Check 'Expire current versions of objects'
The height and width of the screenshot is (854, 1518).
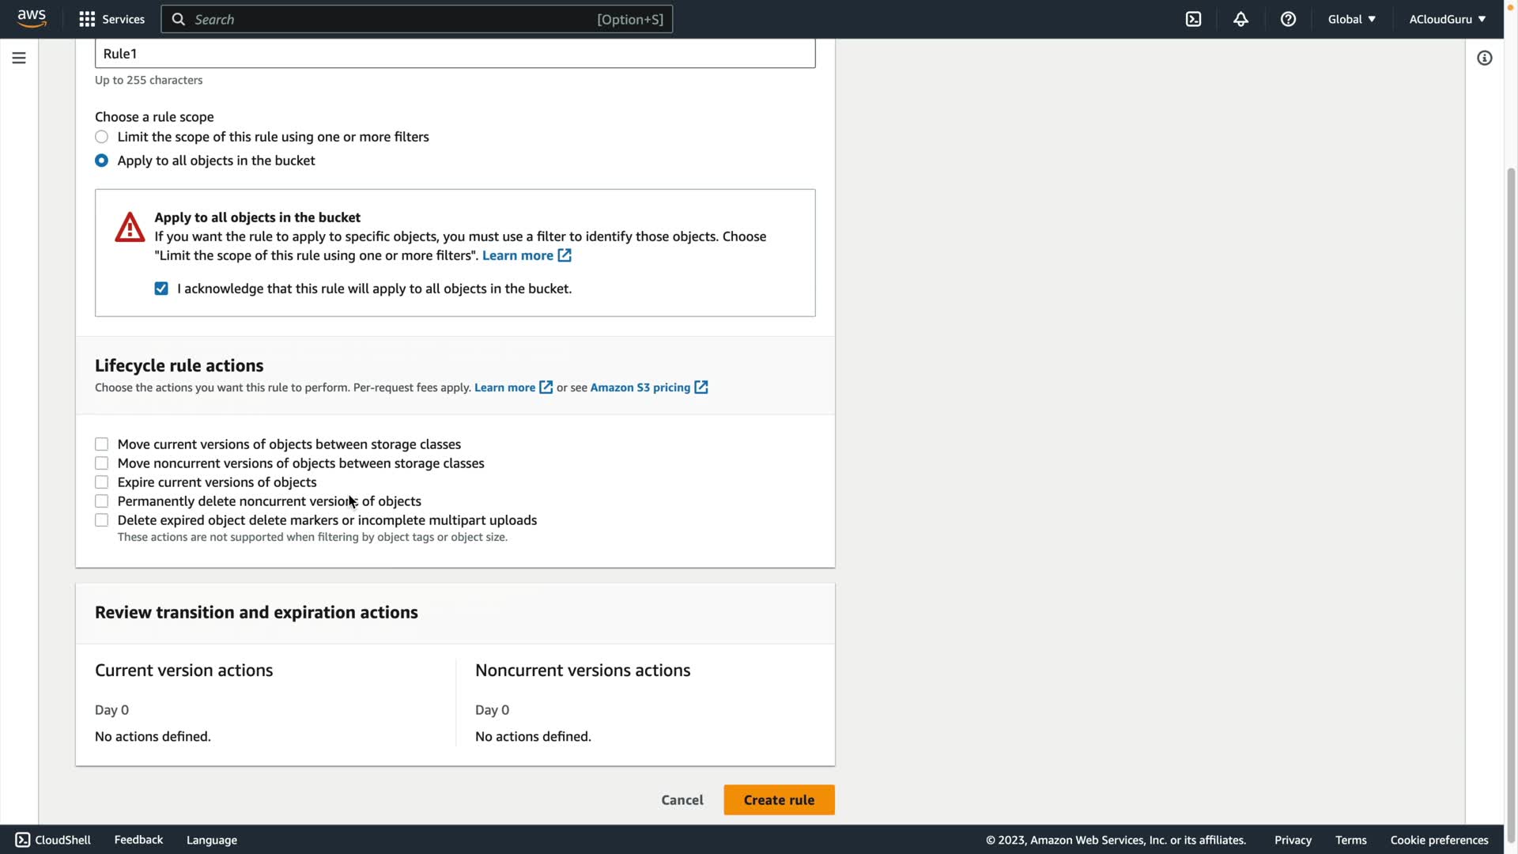[x=102, y=482]
